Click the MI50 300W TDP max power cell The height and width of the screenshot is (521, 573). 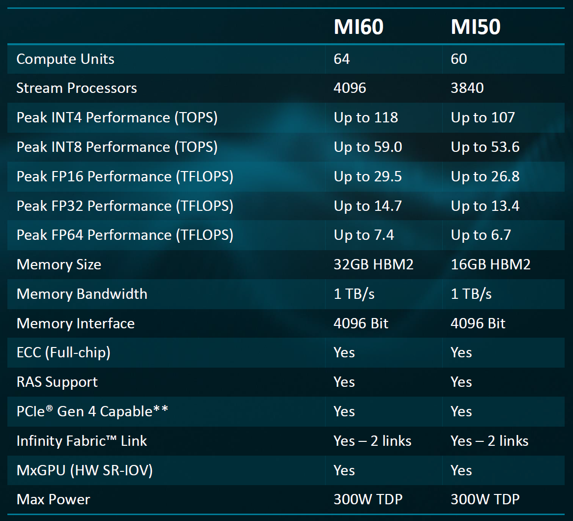[485, 499]
